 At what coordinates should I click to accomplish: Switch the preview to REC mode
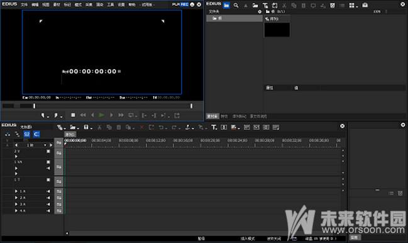coord(184,4)
